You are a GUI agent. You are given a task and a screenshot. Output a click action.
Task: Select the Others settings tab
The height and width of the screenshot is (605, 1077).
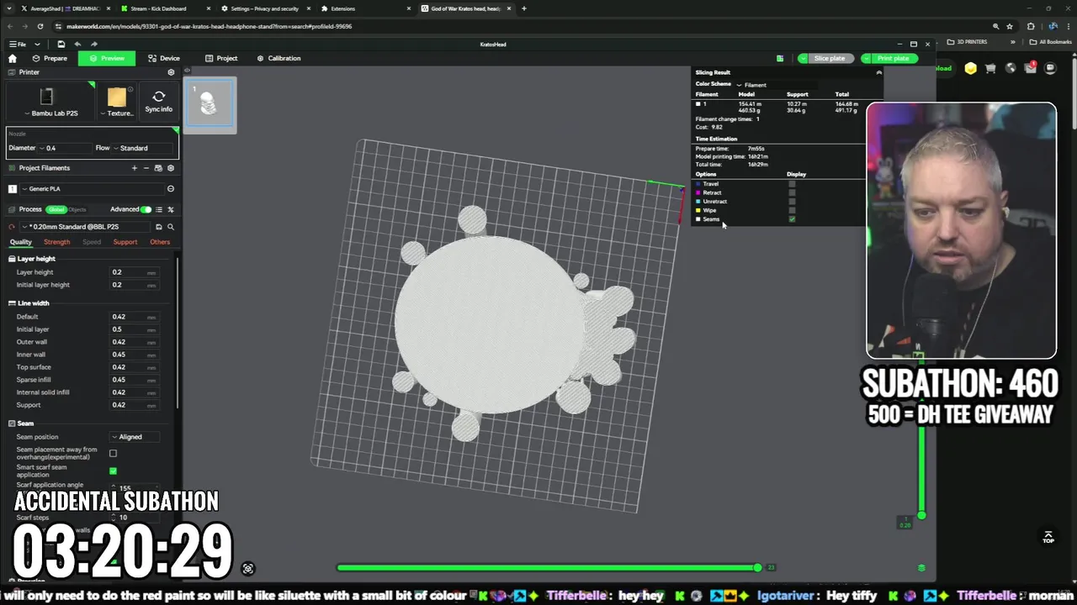point(160,242)
